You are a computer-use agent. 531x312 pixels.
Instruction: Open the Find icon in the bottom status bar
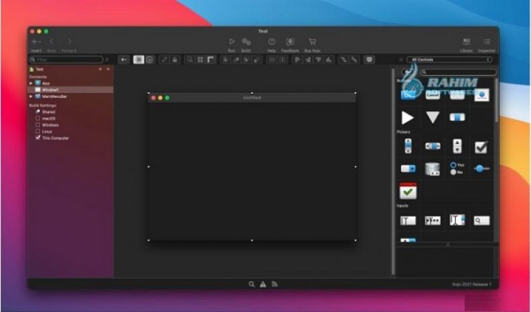pos(251,284)
